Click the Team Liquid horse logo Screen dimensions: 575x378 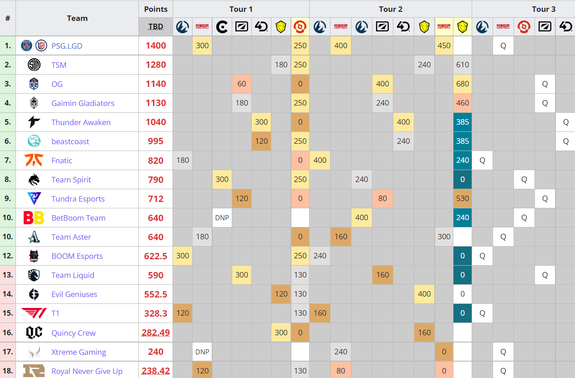tap(34, 275)
